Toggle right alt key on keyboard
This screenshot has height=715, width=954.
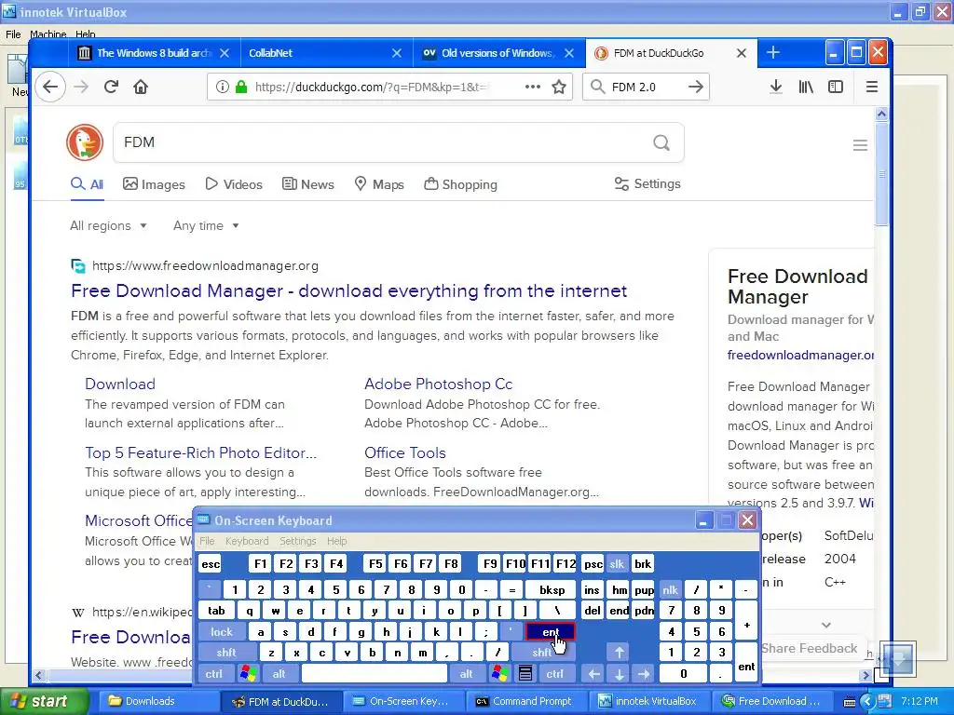coord(466,674)
